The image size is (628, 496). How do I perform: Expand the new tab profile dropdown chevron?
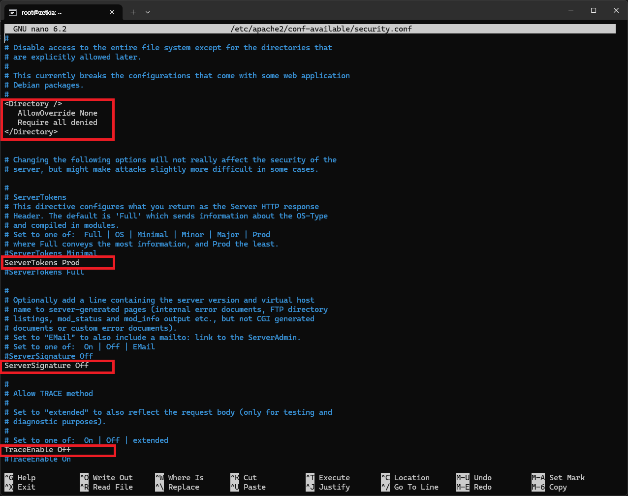click(x=148, y=12)
